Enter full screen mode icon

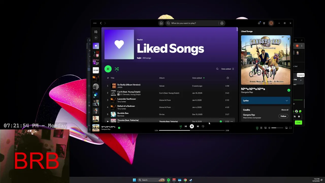pyautogui.click(x=290, y=128)
